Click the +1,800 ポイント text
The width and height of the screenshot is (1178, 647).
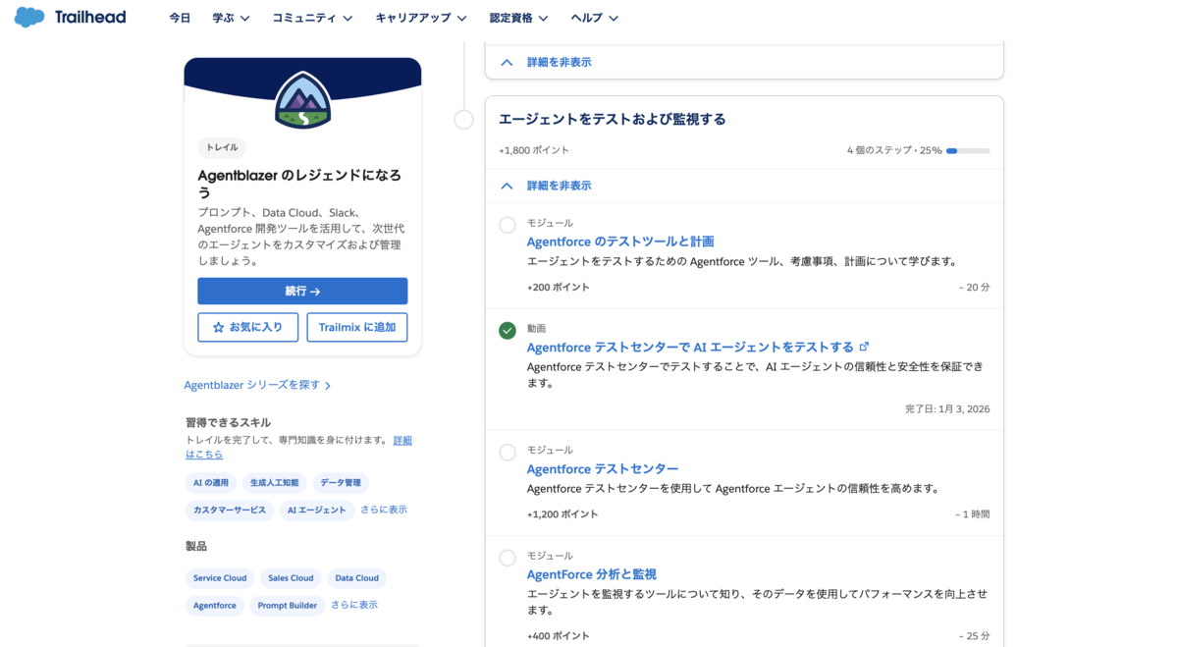coord(534,150)
